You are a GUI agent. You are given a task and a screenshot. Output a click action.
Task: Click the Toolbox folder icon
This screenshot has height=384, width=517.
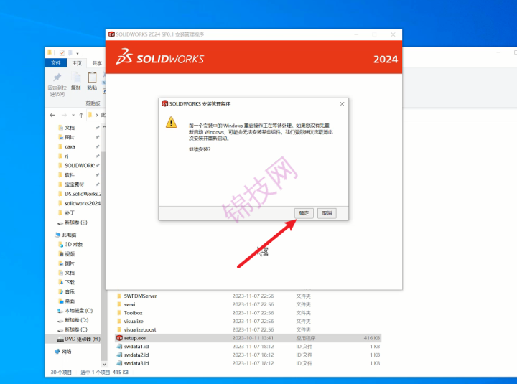119,313
